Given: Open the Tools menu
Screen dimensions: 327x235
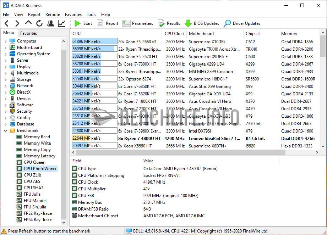Looking at the screenshot, I should point(91,15).
